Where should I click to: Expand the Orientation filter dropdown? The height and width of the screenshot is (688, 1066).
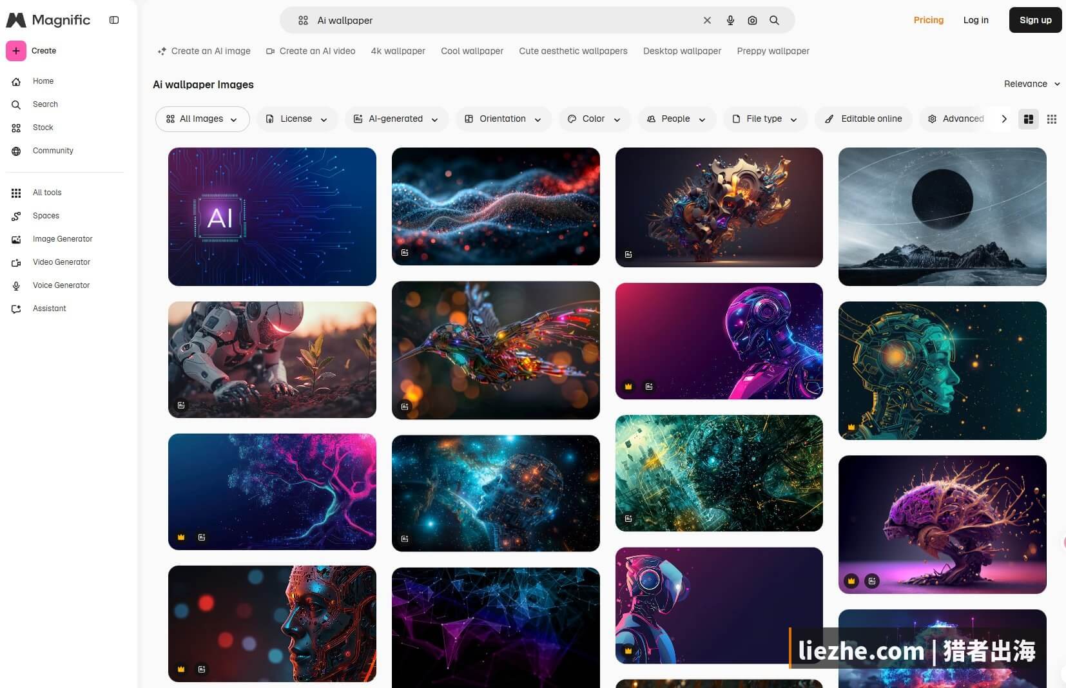coord(503,119)
